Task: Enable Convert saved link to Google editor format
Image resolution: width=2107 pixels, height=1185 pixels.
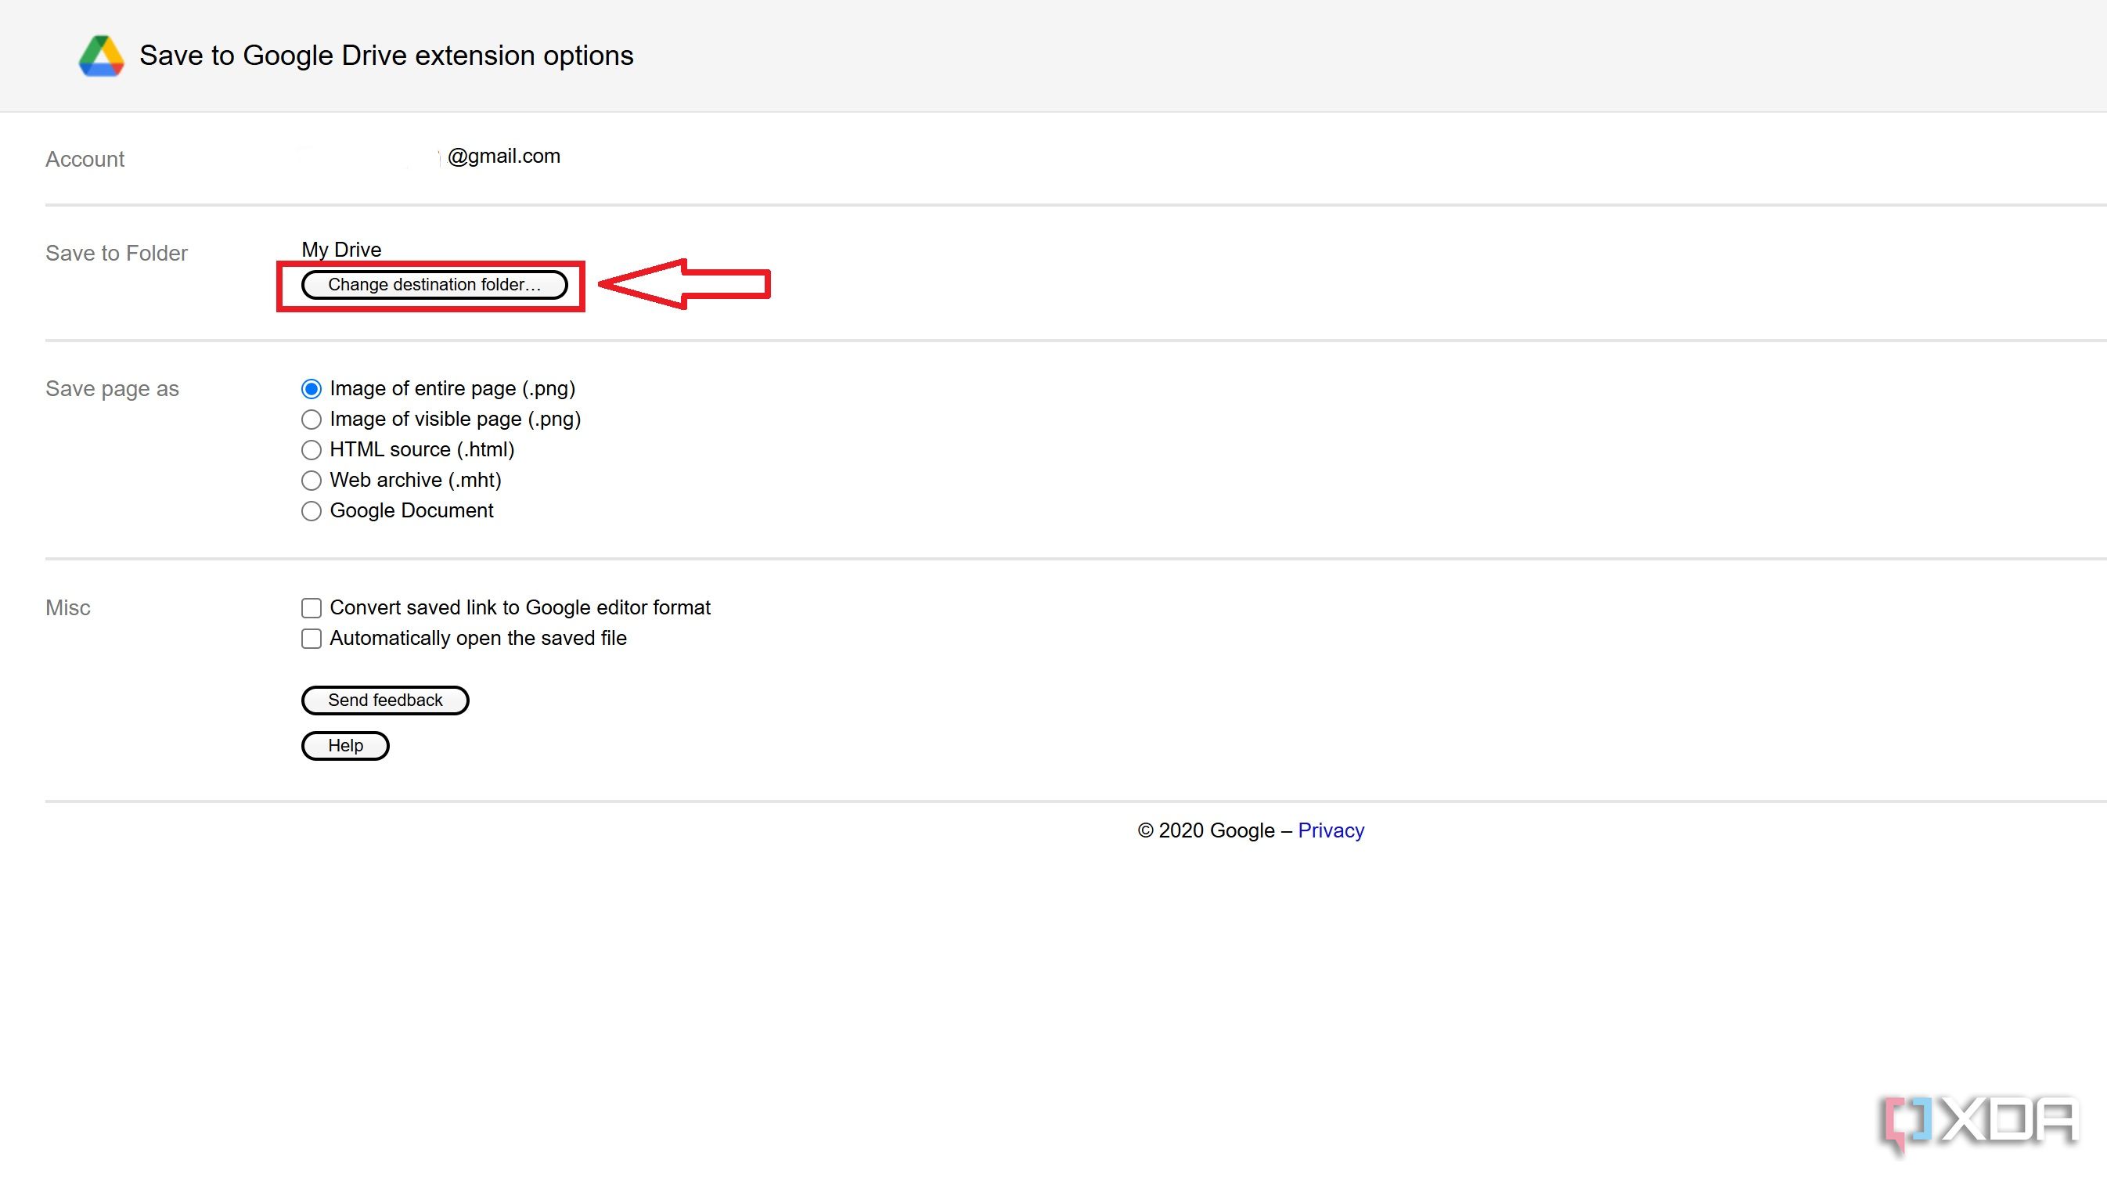Action: [311, 607]
